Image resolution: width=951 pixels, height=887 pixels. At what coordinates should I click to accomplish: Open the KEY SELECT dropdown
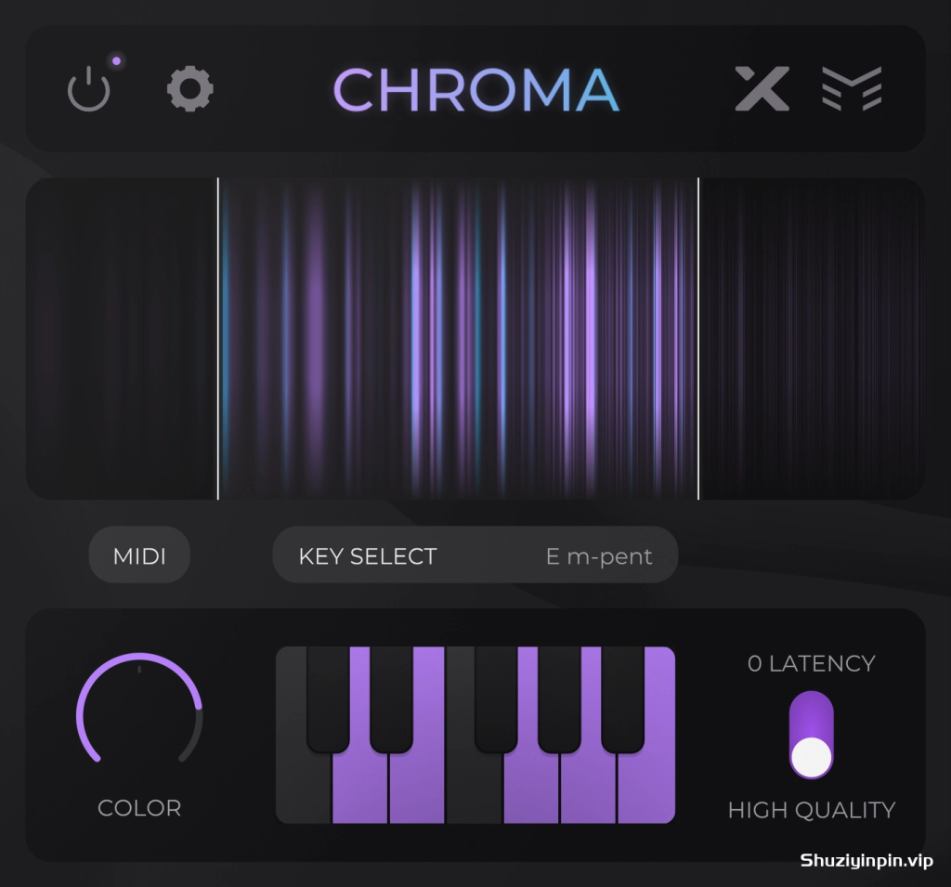click(475, 555)
